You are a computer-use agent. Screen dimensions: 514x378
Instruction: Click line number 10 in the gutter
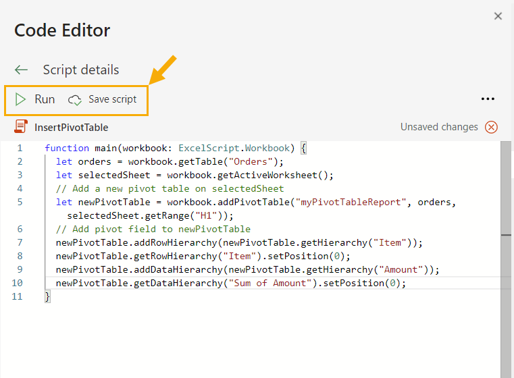coord(18,283)
